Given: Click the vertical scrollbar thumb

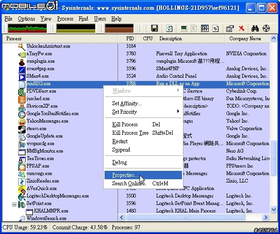Looking at the screenshot, I should click(273, 158).
